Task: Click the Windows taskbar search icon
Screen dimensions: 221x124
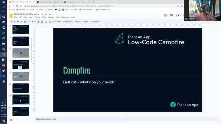Action: click(x=3, y=7)
